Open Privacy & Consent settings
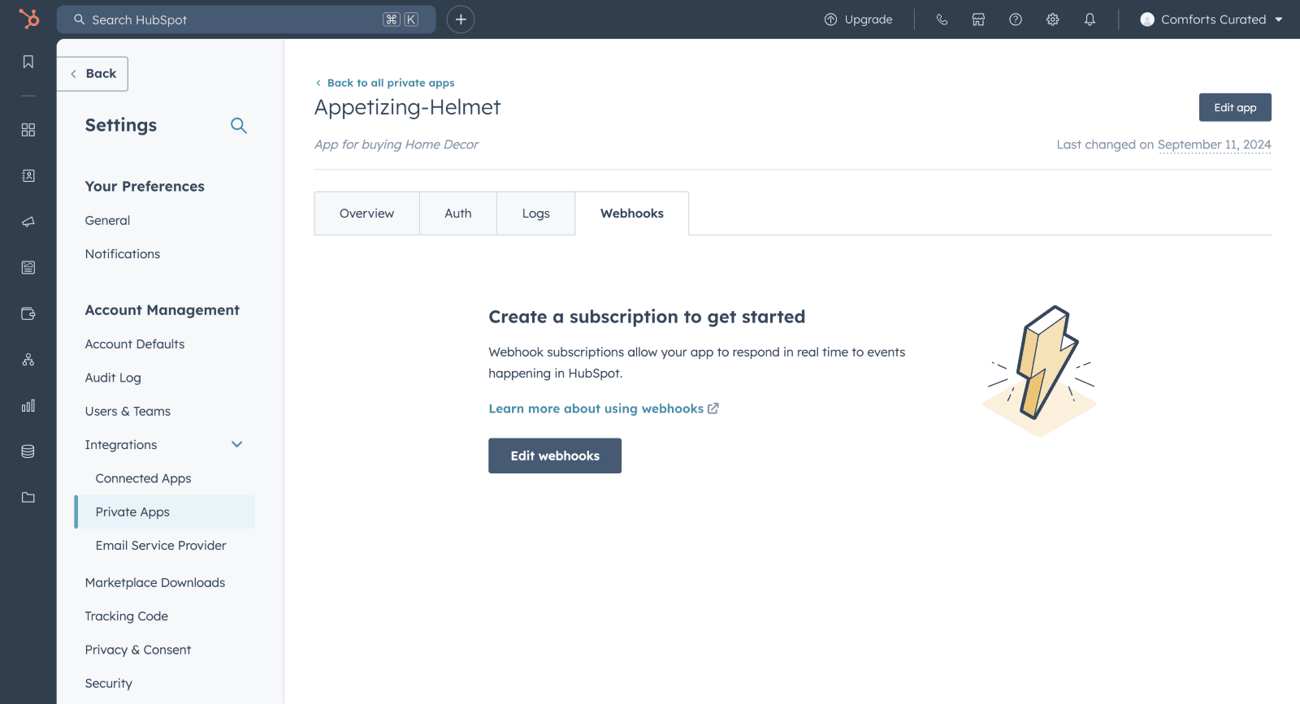Screen dimensions: 1300x704 point(138,650)
